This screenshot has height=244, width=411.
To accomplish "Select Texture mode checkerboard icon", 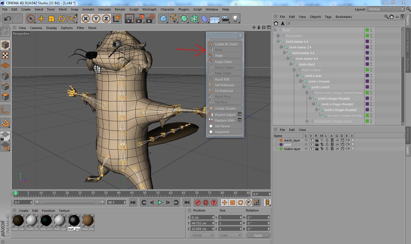I will point(5,55).
